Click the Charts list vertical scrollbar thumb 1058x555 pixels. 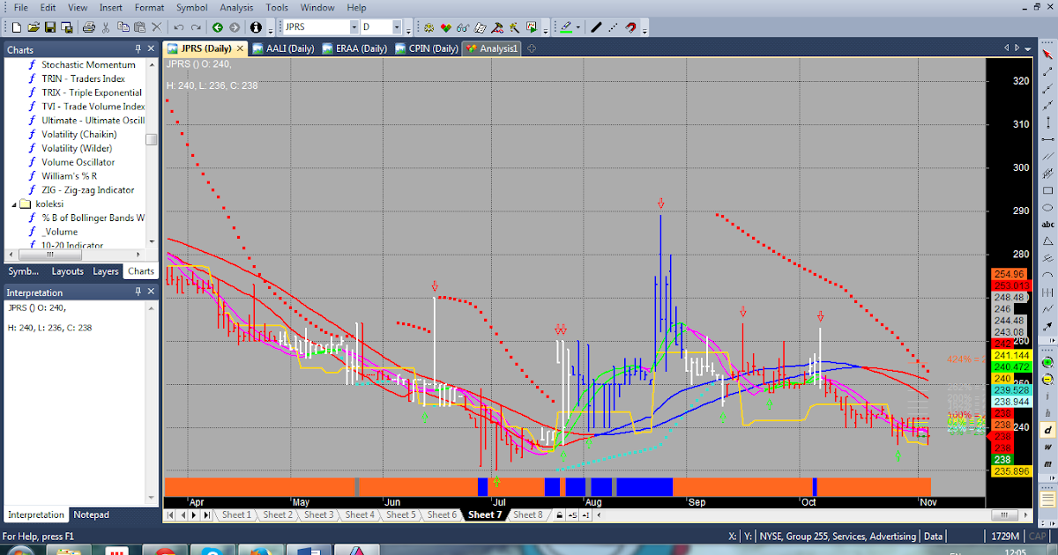(x=152, y=139)
